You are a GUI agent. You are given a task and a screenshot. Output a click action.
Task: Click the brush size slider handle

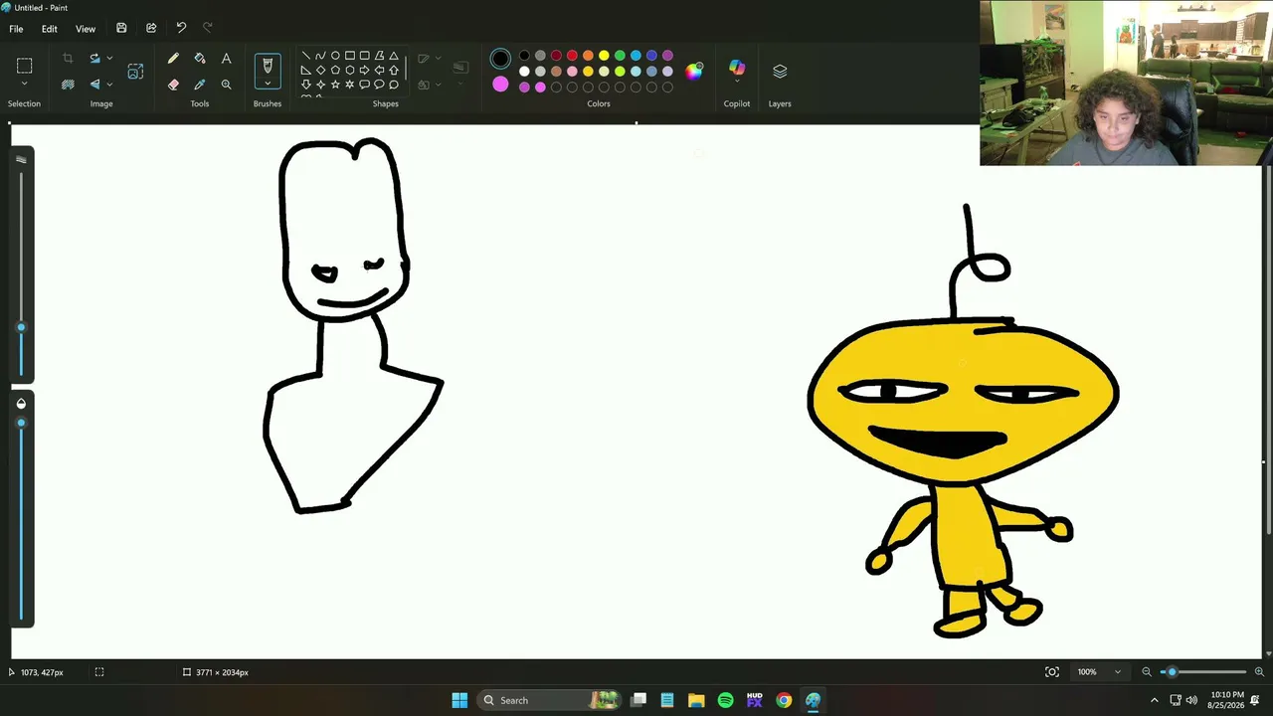click(x=21, y=327)
